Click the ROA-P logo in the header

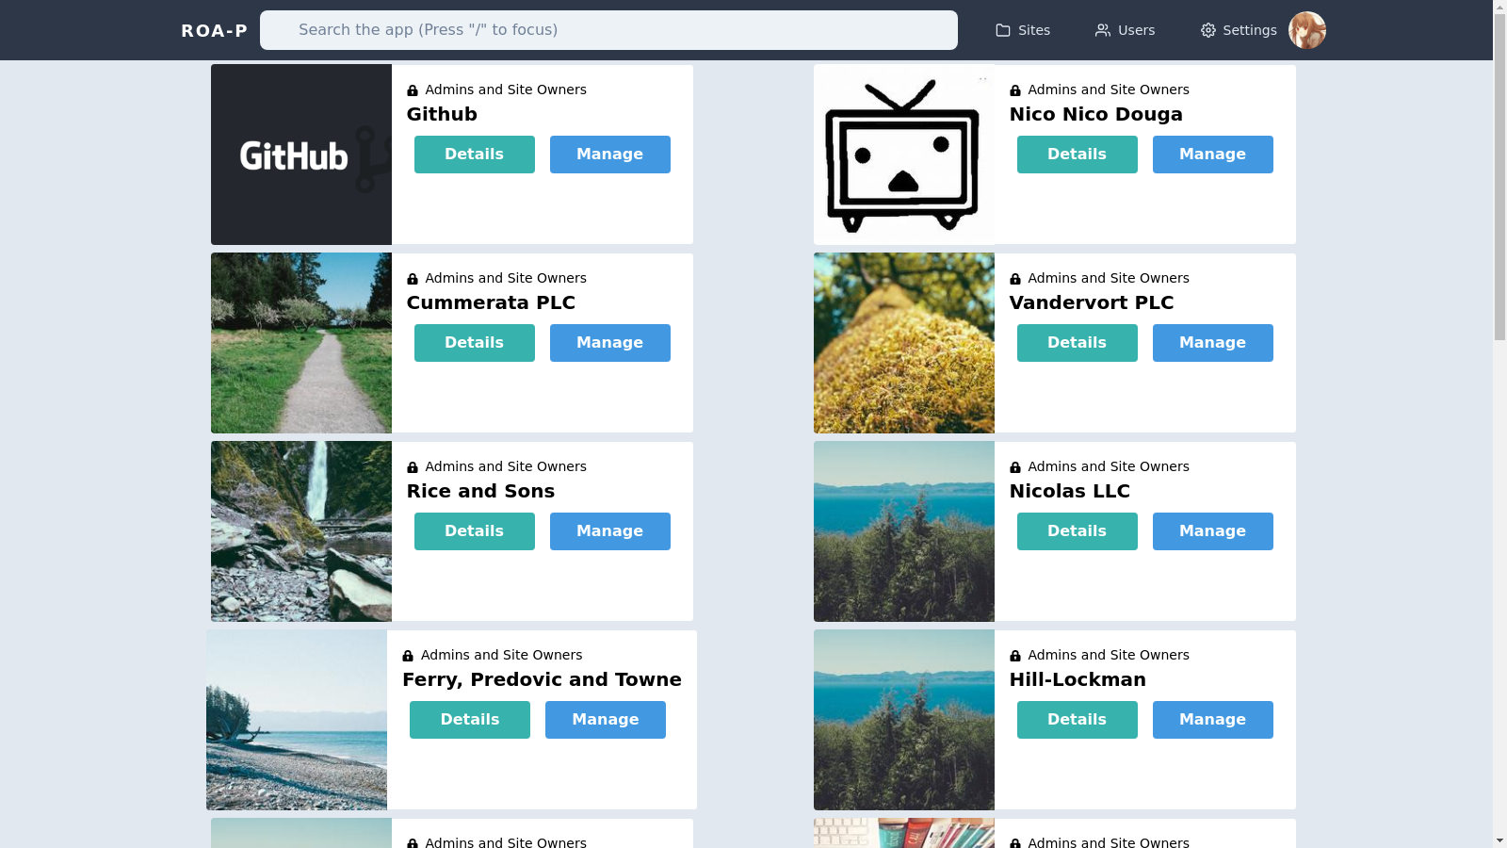point(214,30)
